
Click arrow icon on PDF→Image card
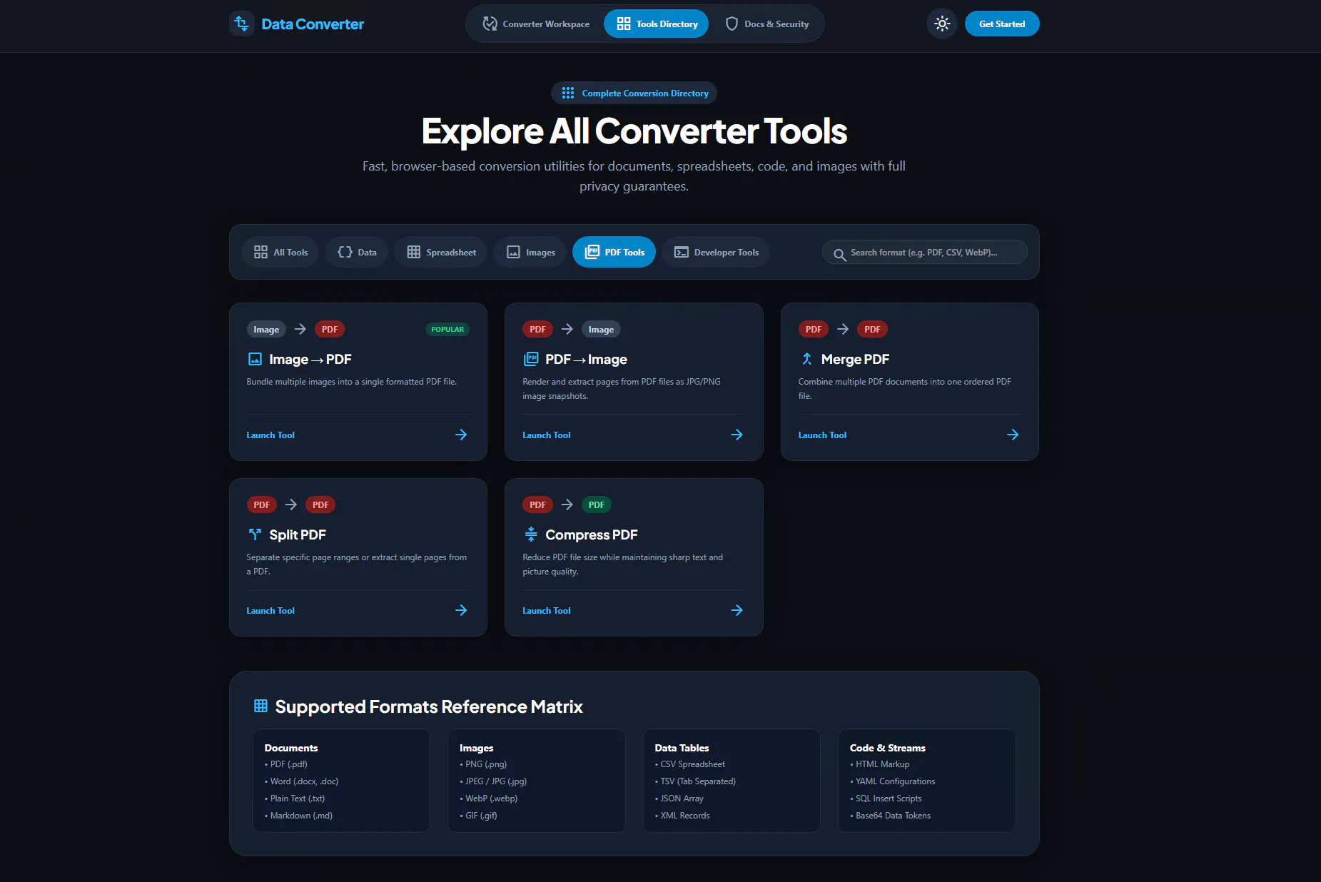click(x=737, y=435)
